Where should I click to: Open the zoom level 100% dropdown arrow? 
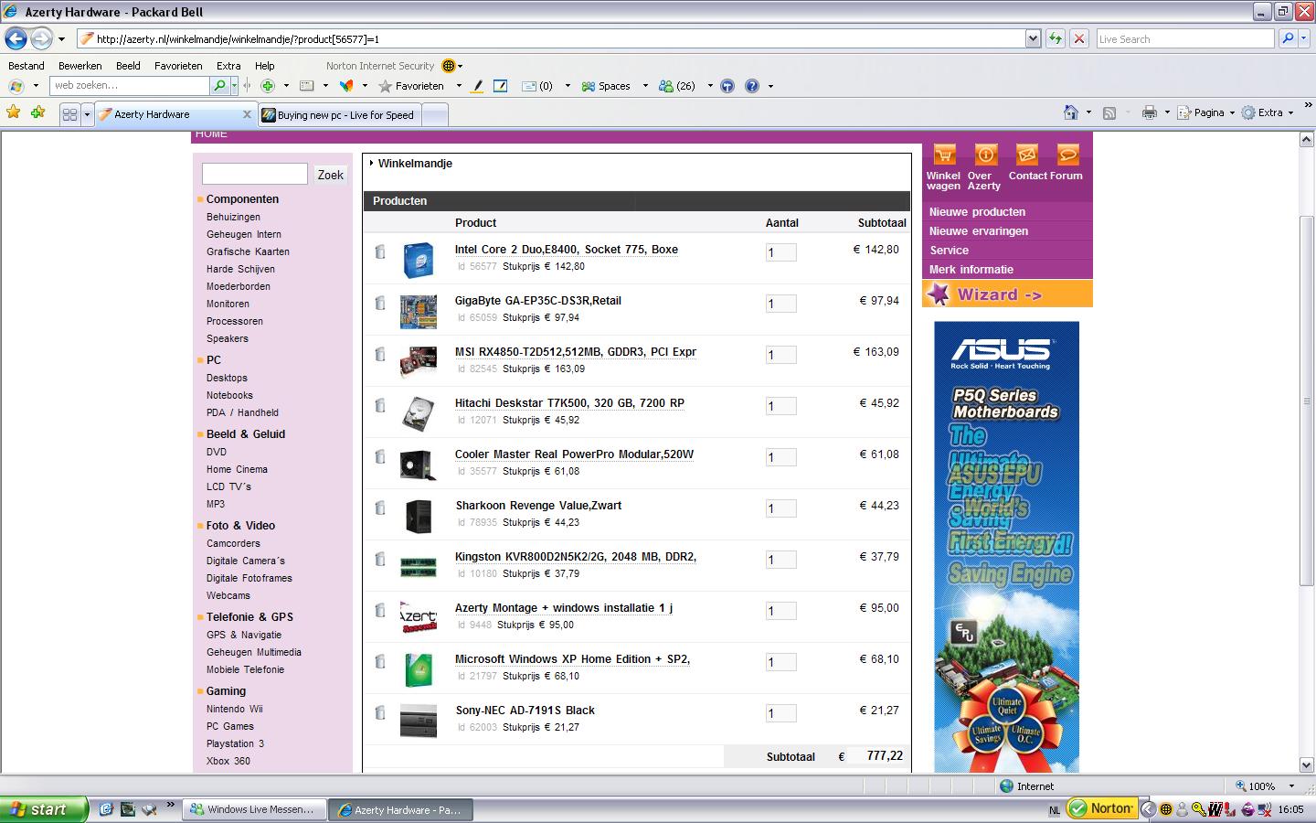(1291, 786)
